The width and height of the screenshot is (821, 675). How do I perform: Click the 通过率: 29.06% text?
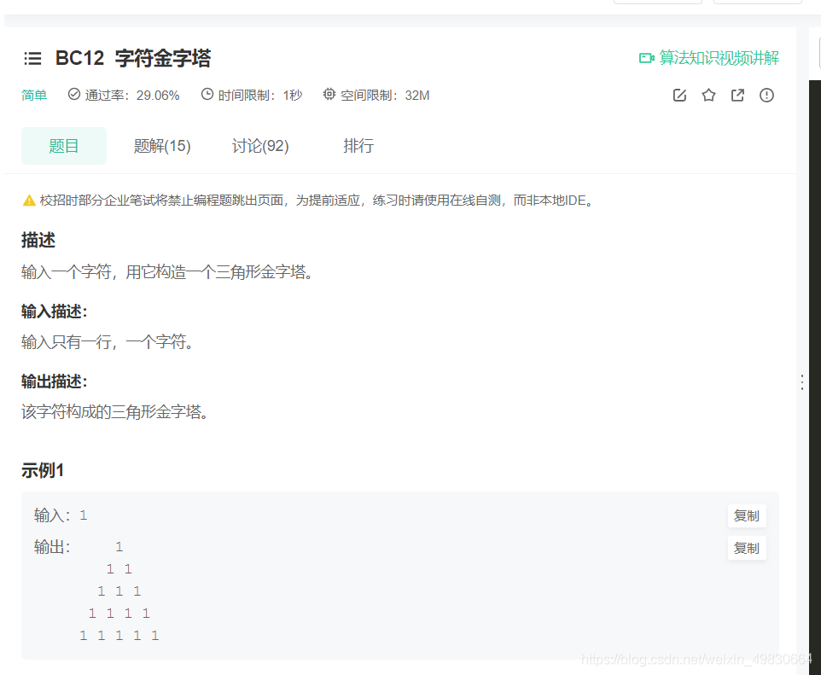coord(132,96)
